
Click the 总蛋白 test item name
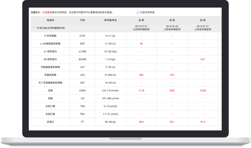click(50, 122)
